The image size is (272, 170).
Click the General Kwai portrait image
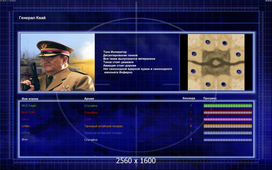pos(58,62)
